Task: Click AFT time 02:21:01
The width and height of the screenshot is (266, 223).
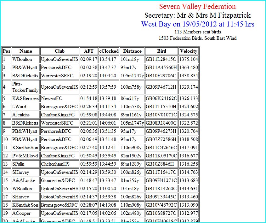Action: (x=89, y=123)
